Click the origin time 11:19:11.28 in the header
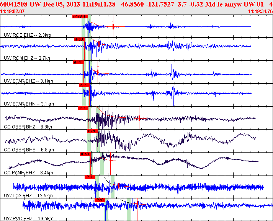273x221 pixels. [x=99, y=4]
